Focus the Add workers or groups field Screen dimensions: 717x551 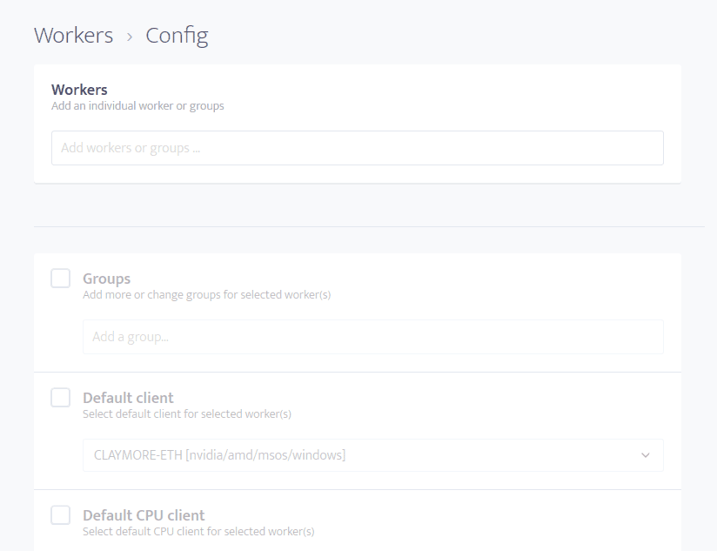pos(357,148)
